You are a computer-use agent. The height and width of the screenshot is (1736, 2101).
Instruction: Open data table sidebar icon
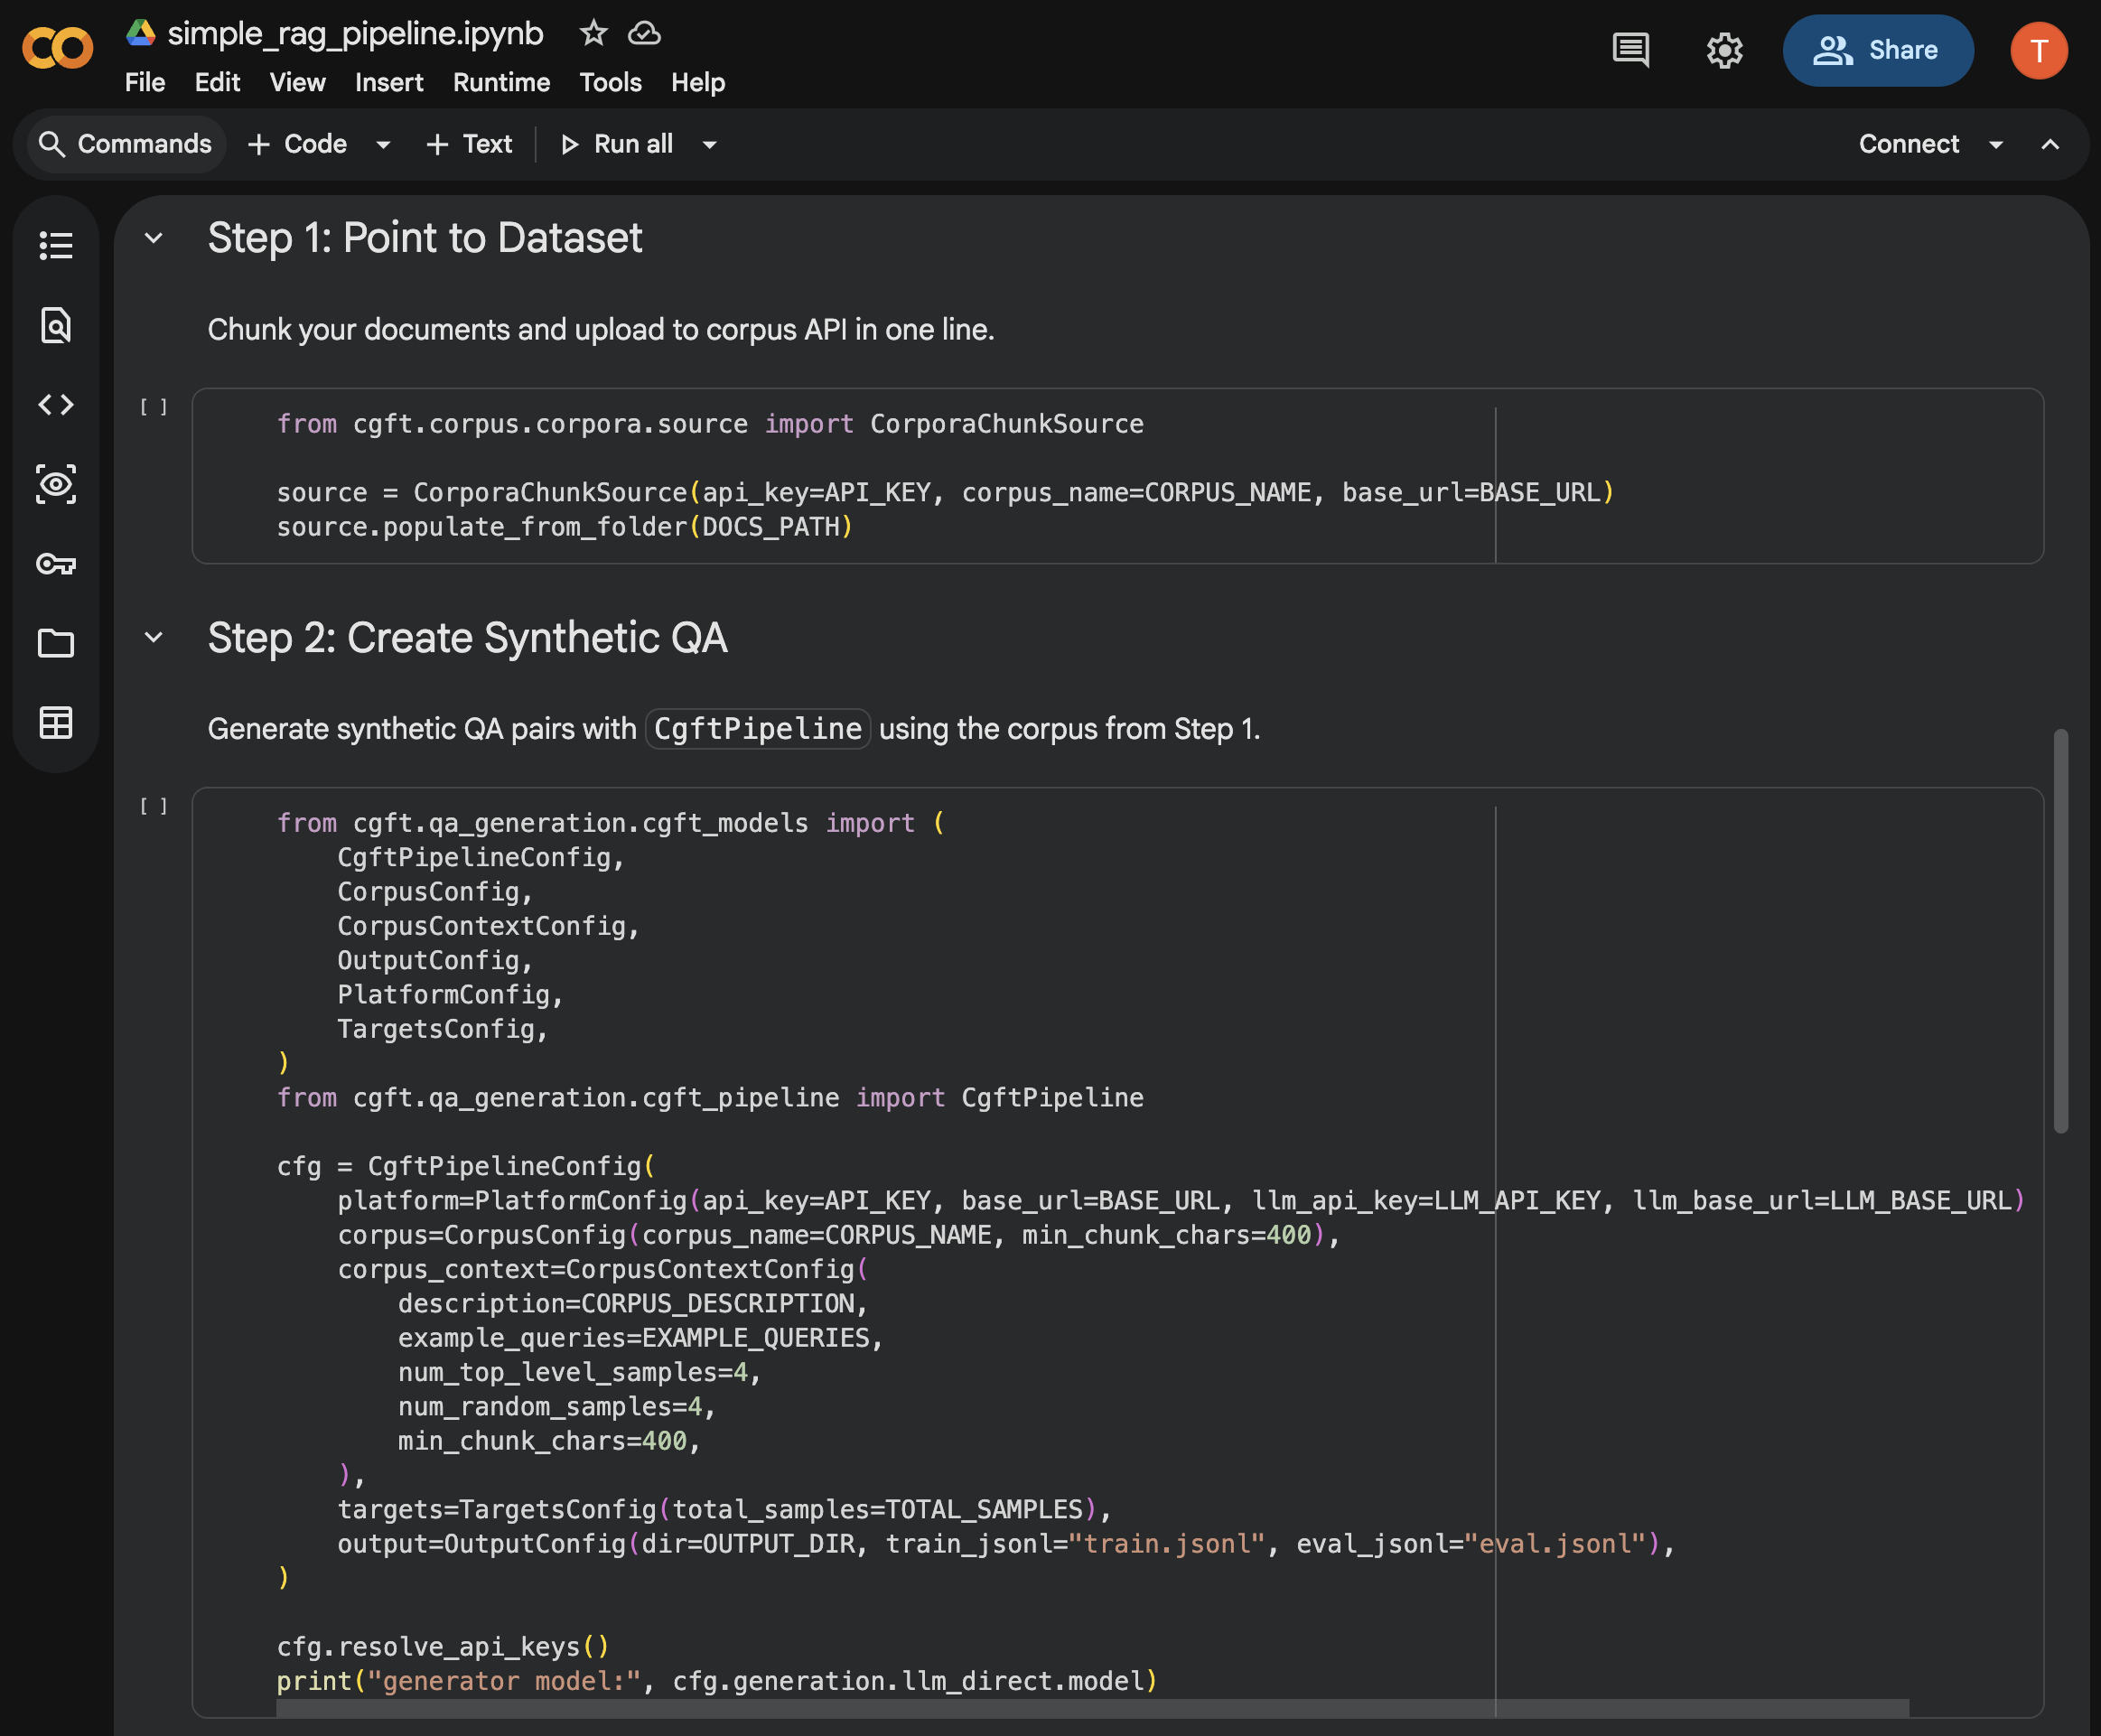coord(56,723)
